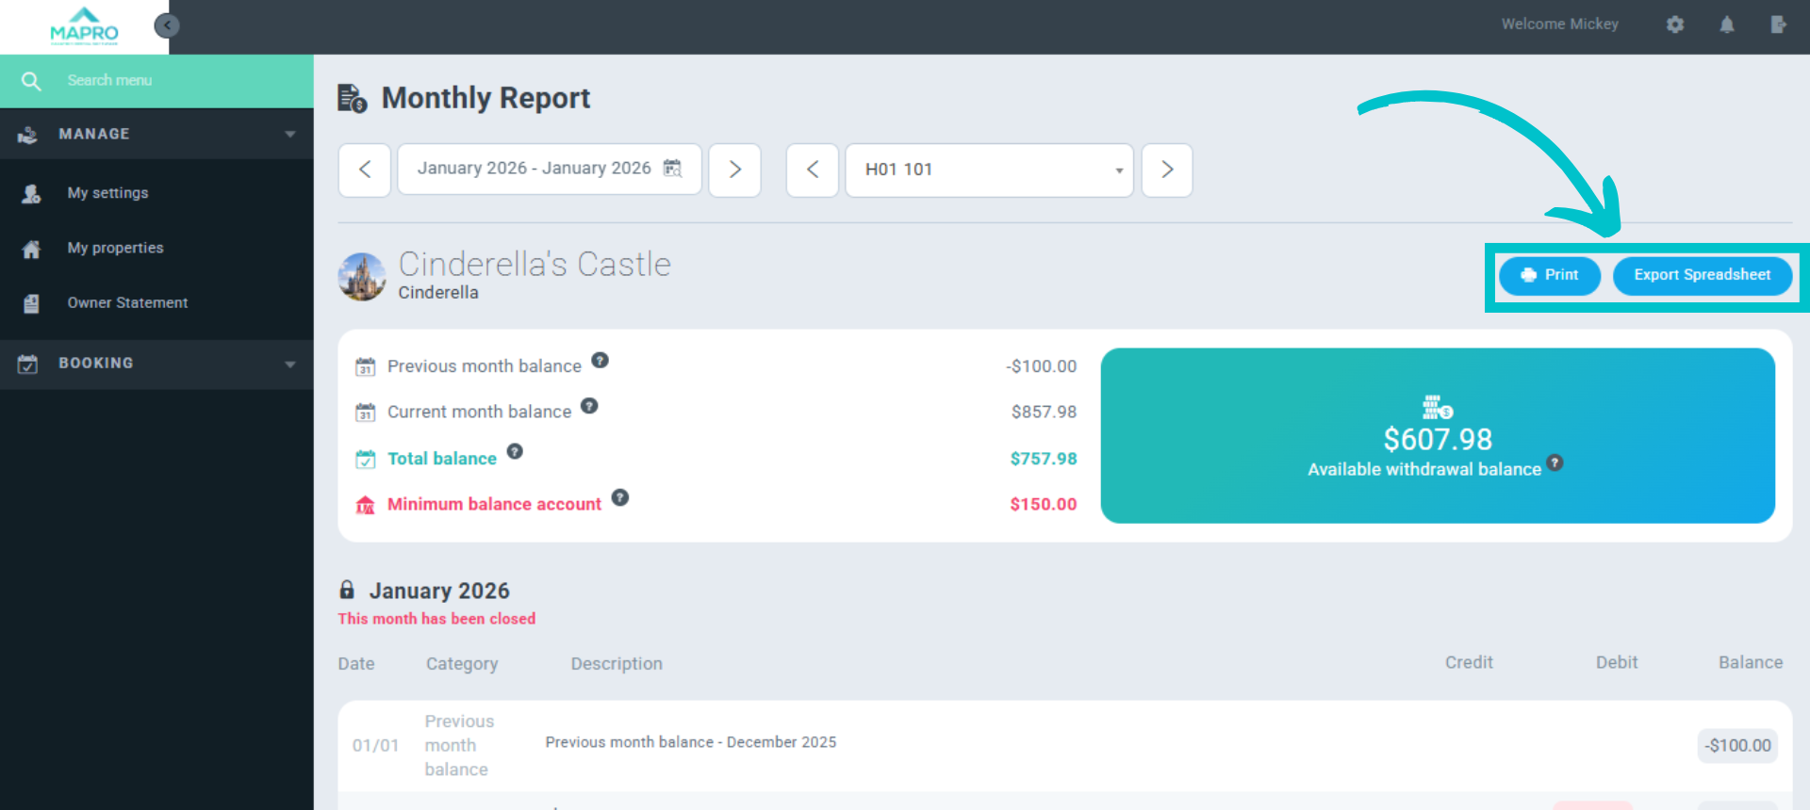1810x810 pixels.
Task: Collapse the sidebar with arrow toggle
Action: [167, 25]
